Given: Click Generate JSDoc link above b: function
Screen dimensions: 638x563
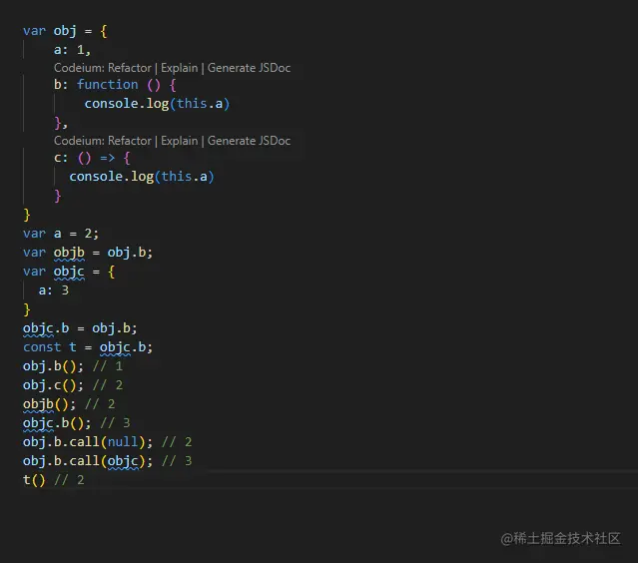Looking at the screenshot, I should point(249,68).
